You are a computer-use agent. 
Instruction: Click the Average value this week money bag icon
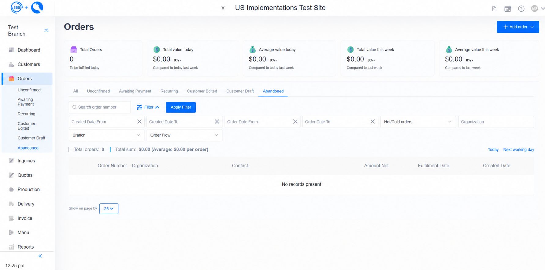coord(449,50)
